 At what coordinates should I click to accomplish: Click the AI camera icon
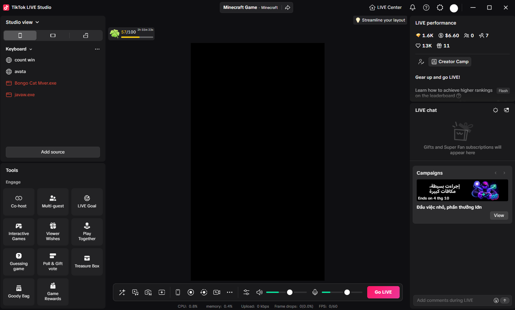148,292
